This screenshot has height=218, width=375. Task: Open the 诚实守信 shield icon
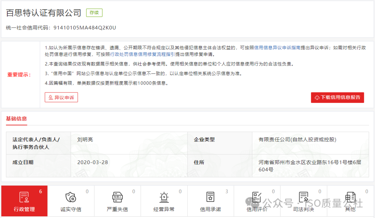[71, 197]
